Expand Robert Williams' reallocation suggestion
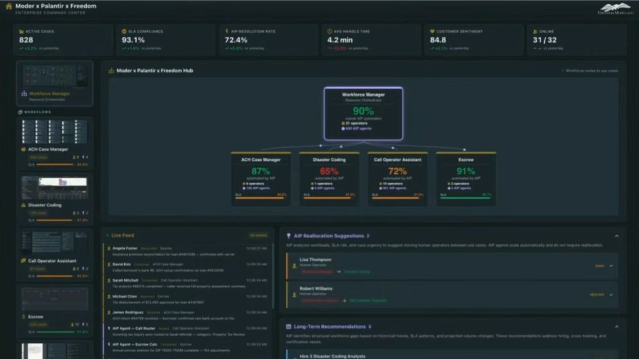639x359 pixels. (611, 295)
